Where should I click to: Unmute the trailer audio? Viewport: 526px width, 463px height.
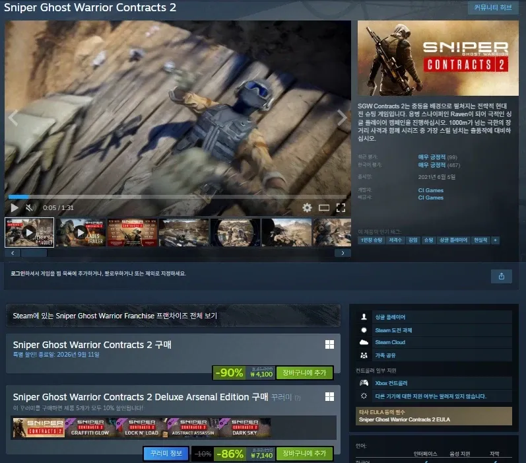pyautogui.click(x=30, y=208)
